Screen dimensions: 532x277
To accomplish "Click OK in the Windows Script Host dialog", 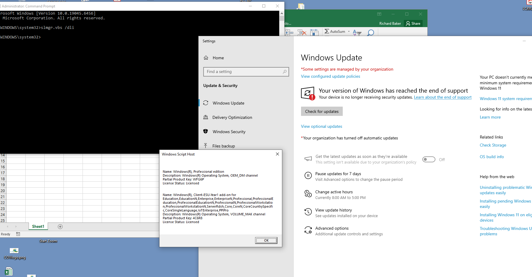I will click(x=266, y=240).
